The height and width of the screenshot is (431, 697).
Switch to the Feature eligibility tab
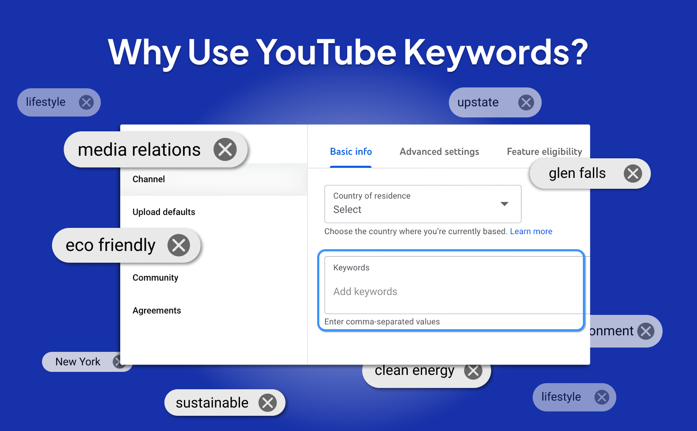coord(545,152)
